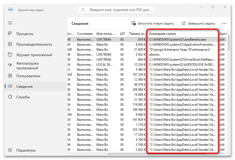The width and height of the screenshot is (235, 160).
Task: Open the Службы tab
Action: click(x=35, y=97)
